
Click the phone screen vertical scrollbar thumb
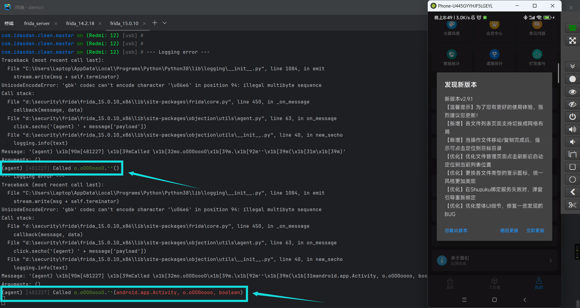coord(558,73)
